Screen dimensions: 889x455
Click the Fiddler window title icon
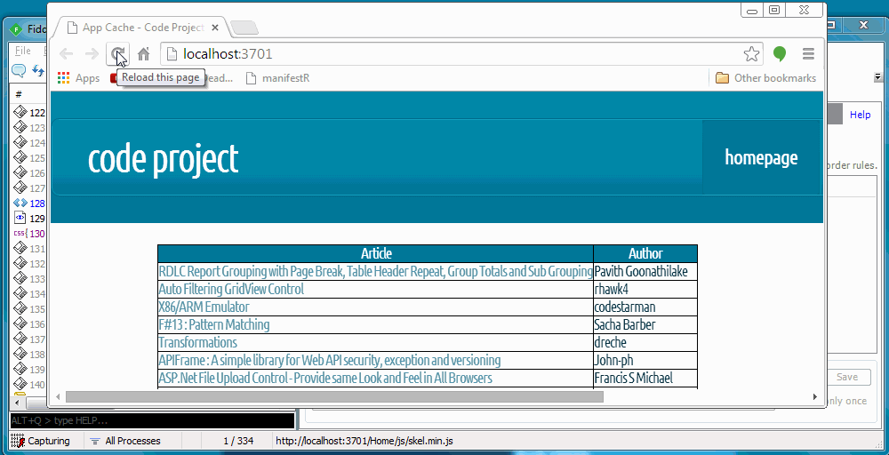(x=16, y=29)
